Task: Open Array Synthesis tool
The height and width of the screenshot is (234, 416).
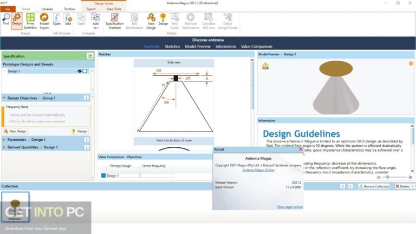Action: pyautogui.click(x=30, y=21)
